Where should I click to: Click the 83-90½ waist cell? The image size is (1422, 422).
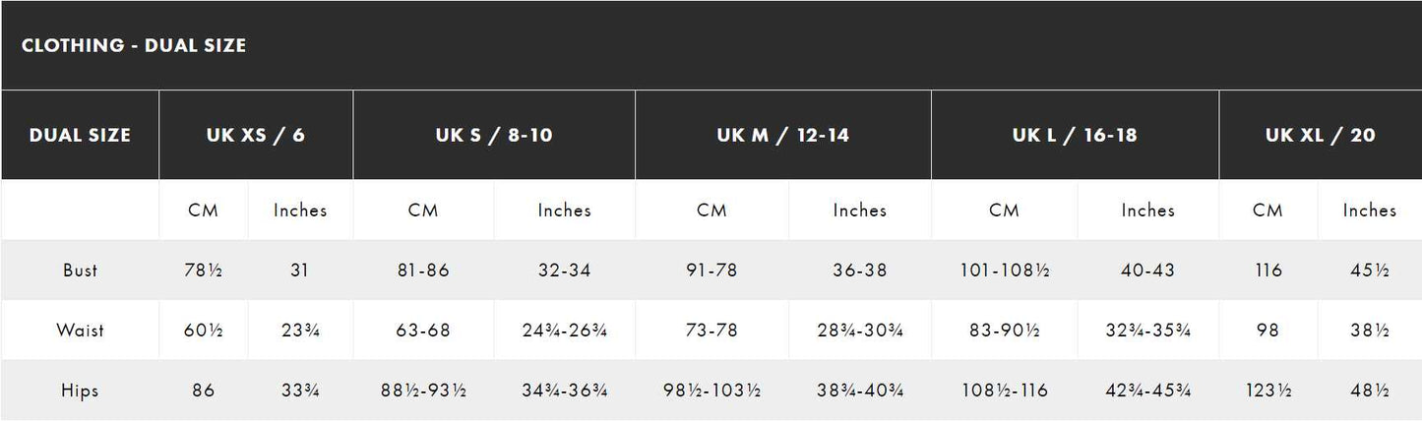[x=1004, y=331]
